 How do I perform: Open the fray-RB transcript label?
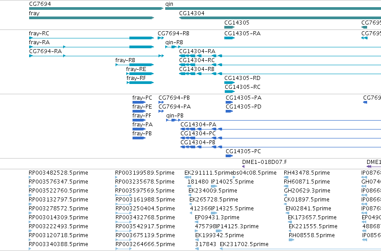point(125,60)
